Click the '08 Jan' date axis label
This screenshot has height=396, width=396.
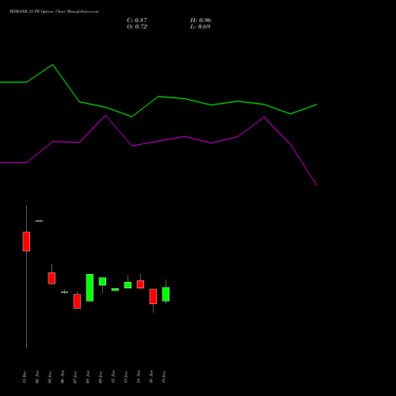pos(88,377)
